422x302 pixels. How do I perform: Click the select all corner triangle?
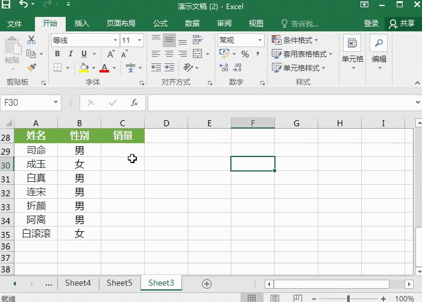8,123
